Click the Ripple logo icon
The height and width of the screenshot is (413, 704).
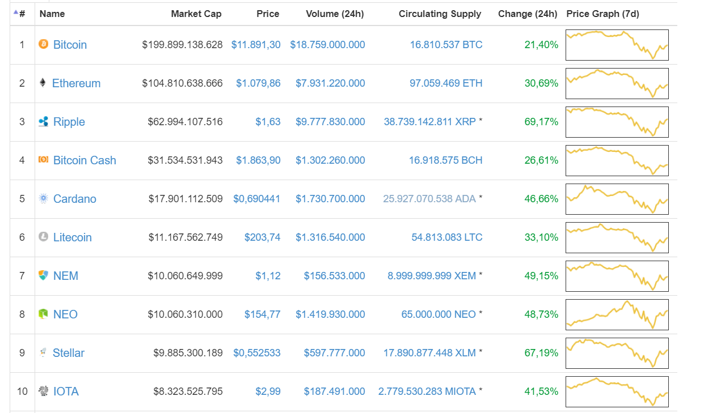click(x=43, y=121)
